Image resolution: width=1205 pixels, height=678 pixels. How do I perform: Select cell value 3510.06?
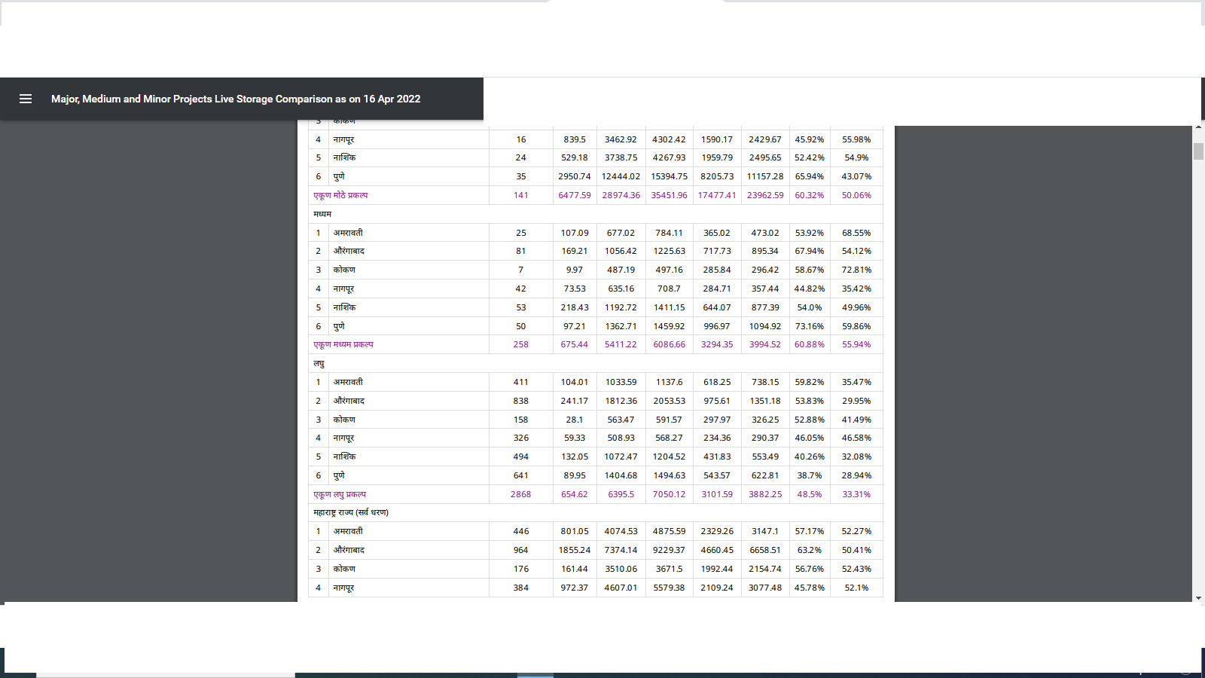click(x=621, y=569)
